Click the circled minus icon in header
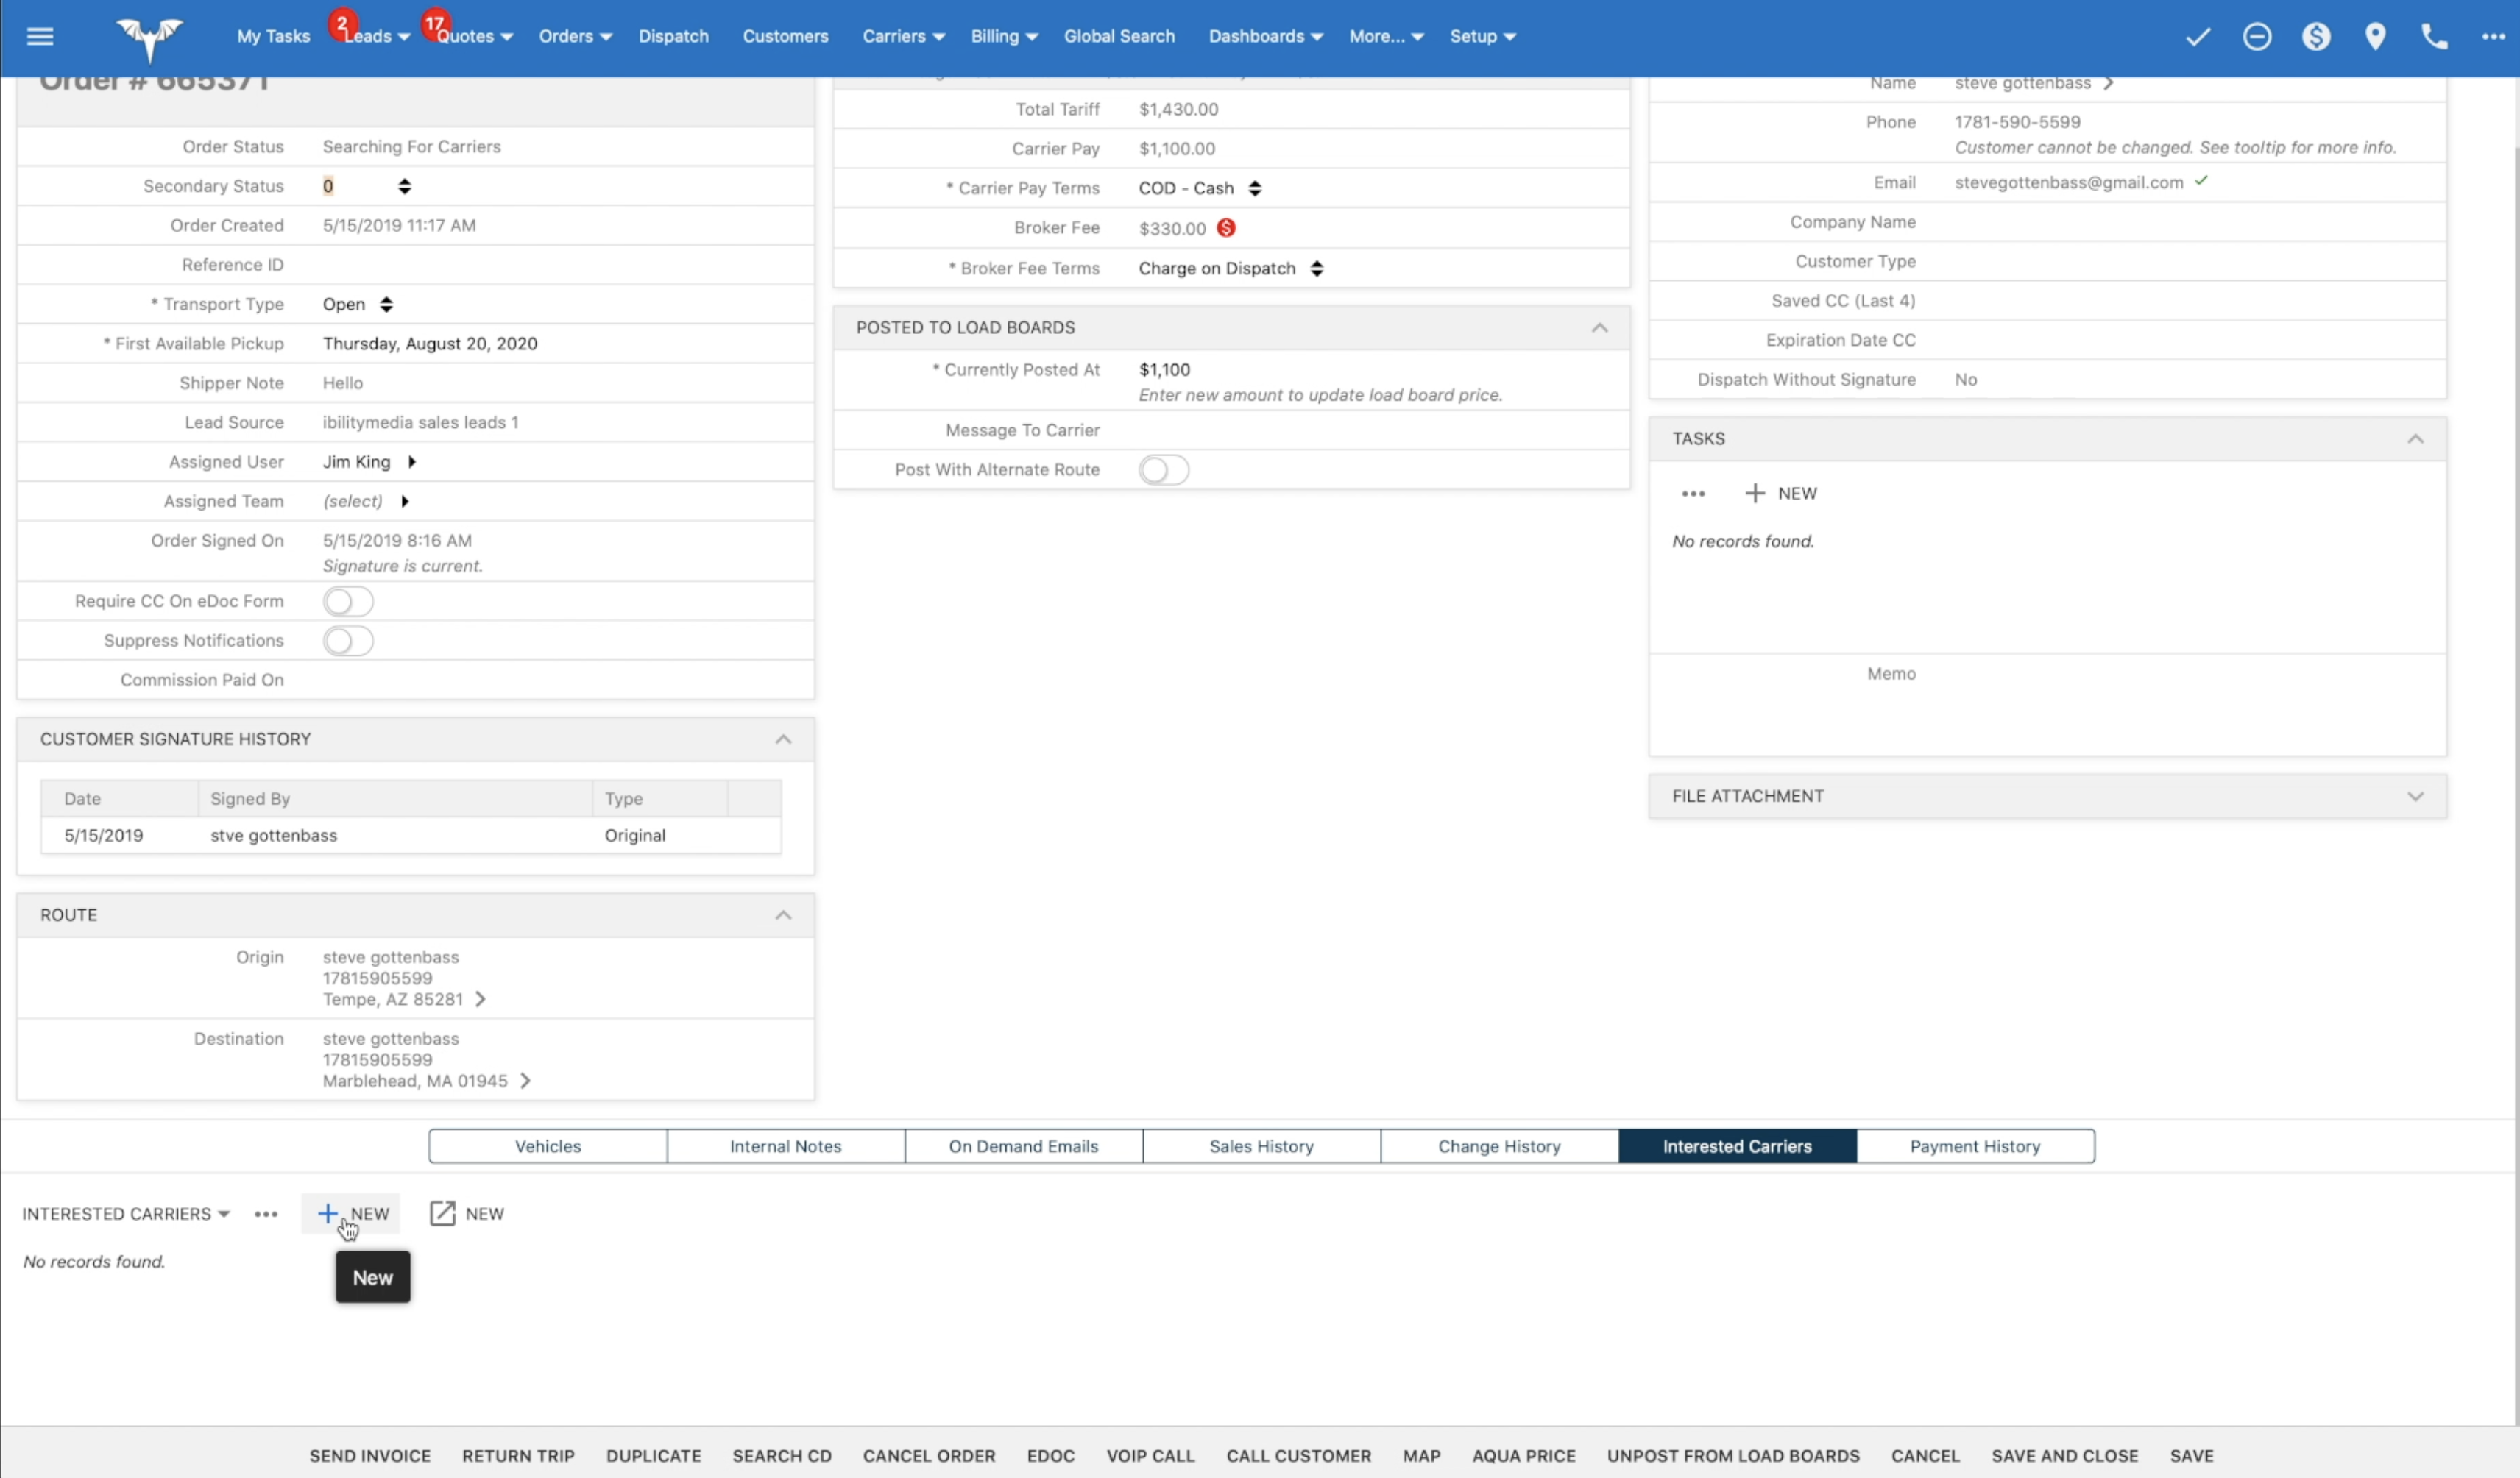 (x=2257, y=37)
